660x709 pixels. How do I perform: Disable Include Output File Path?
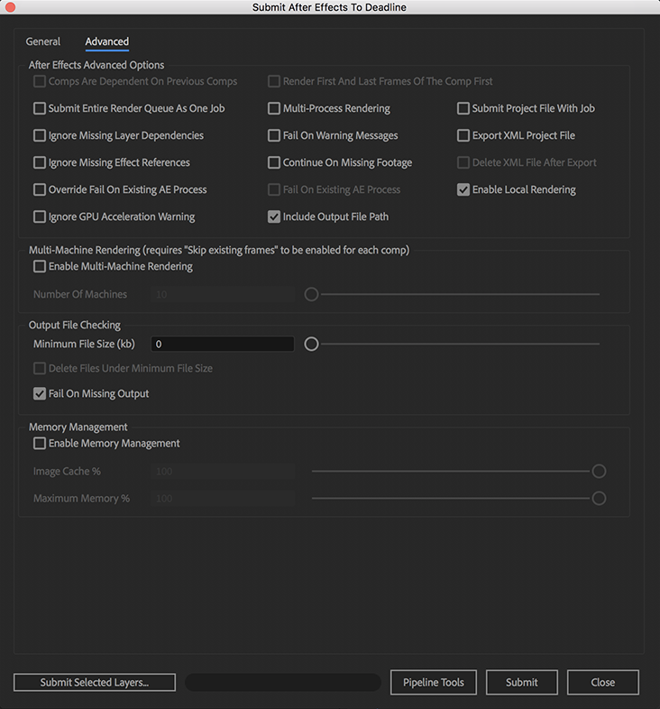[274, 216]
